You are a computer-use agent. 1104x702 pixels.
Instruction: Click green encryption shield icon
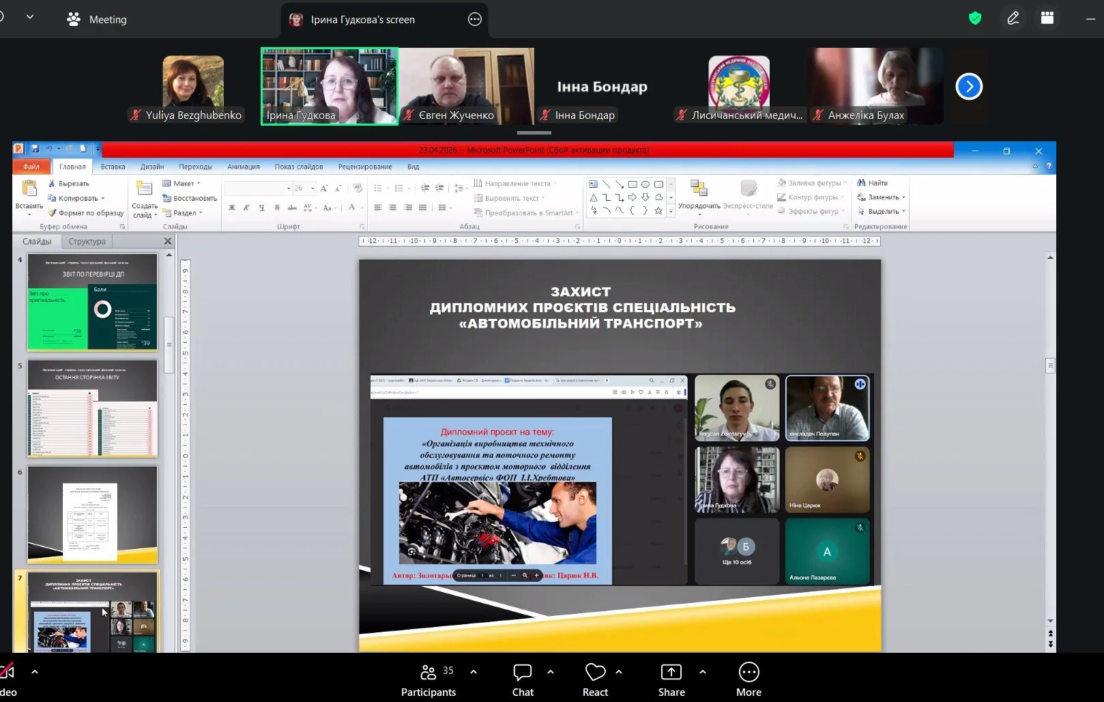[x=975, y=18]
